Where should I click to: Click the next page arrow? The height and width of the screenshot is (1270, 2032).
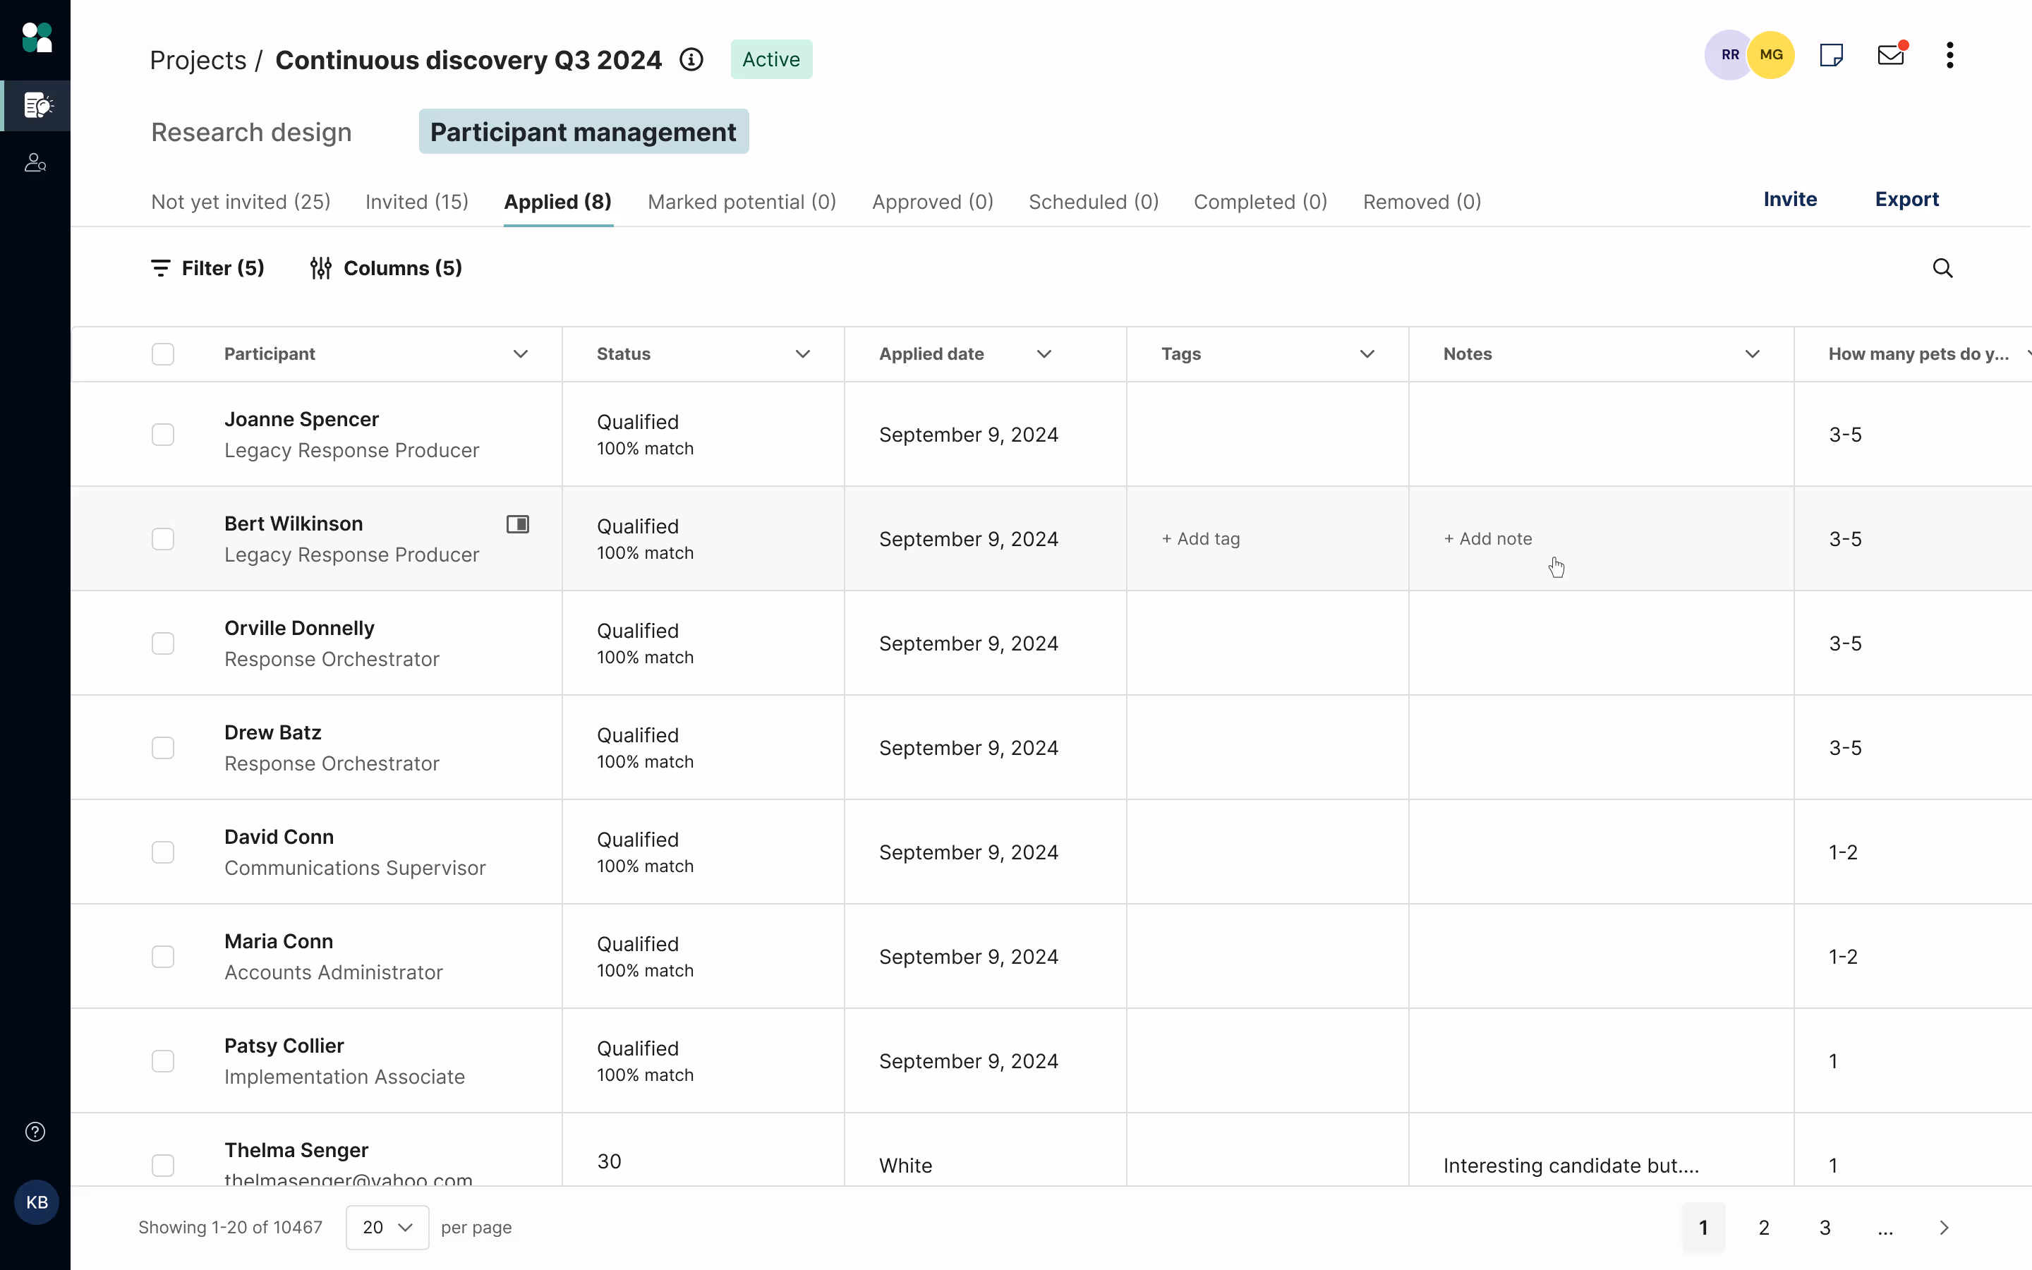[x=1944, y=1227]
